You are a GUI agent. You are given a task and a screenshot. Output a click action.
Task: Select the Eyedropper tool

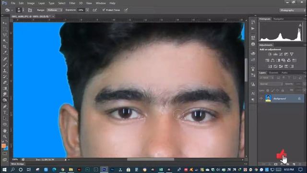coord(5,53)
